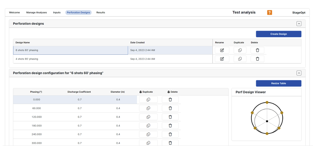The width and height of the screenshot is (315, 153).
Task: Click the Resize Table button
Action: (279, 83)
